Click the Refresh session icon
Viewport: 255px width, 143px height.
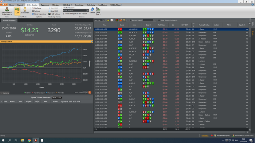(x=92, y=10)
